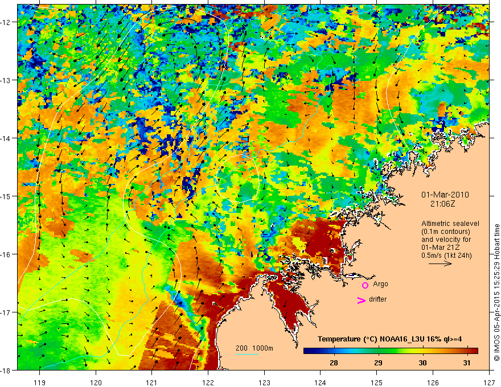The image size is (501, 387).
Task: Click the magenta Argo circle legend symbol
Action: click(365, 285)
